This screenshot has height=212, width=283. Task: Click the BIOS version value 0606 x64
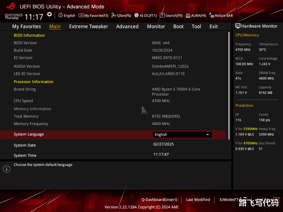click(161, 43)
